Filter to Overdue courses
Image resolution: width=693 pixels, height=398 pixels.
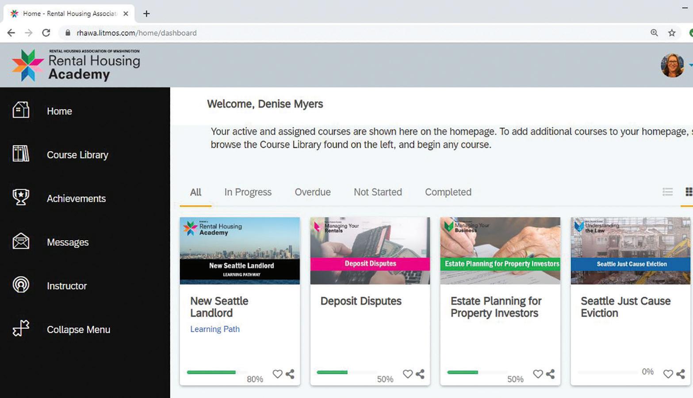click(x=313, y=192)
